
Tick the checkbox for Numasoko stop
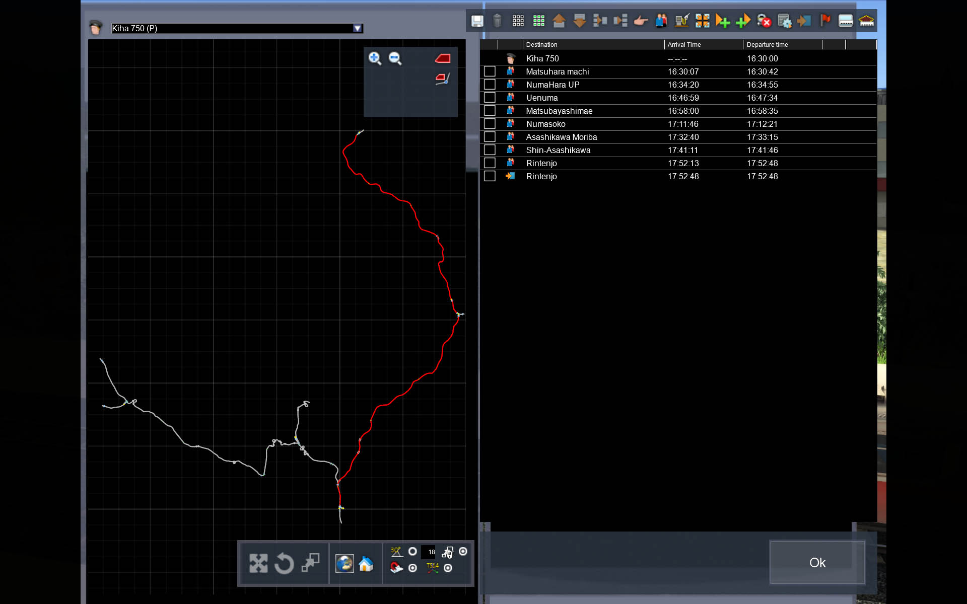[x=490, y=124]
